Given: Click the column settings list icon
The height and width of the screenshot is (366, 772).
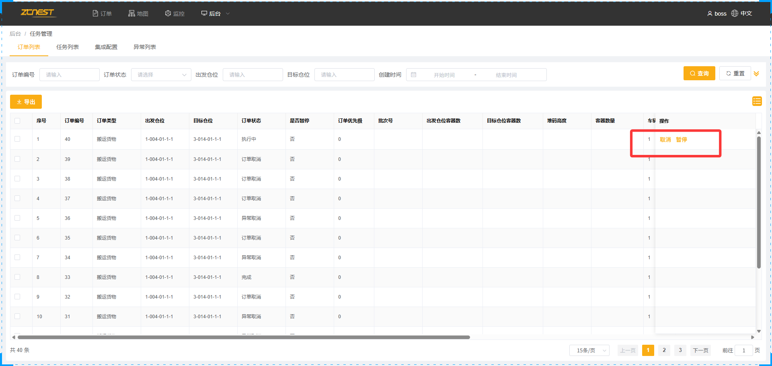Looking at the screenshot, I should coord(757,101).
